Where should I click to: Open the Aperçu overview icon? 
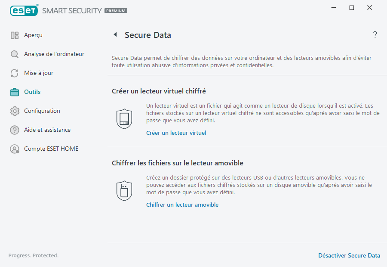(x=15, y=35)
